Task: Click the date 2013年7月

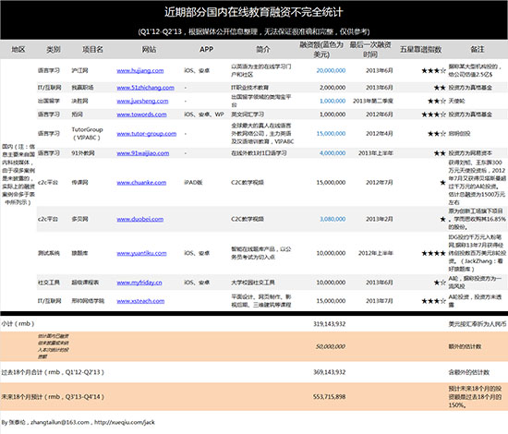Action: point(380,301)
